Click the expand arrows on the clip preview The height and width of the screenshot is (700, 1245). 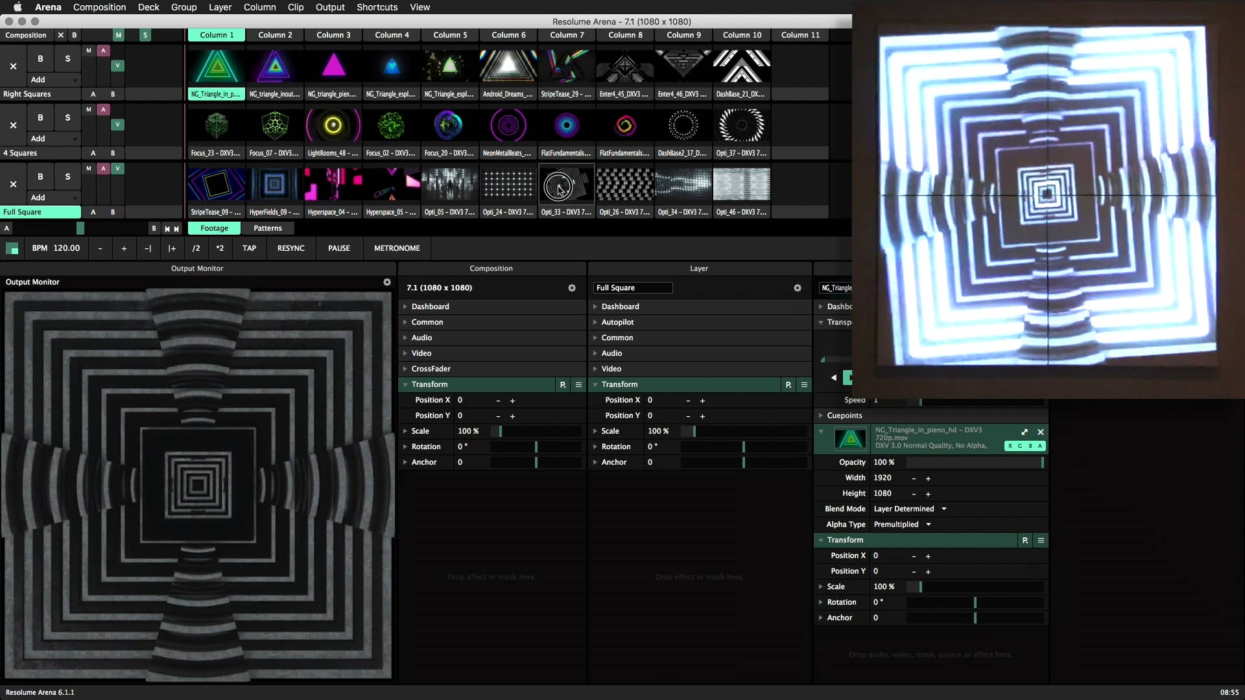click(x=1025, y=432)
